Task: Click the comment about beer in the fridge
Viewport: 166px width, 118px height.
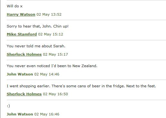Action: (x=81, y=86)
